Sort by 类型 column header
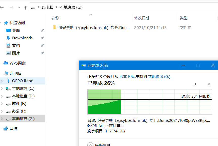 click(183, 18)
